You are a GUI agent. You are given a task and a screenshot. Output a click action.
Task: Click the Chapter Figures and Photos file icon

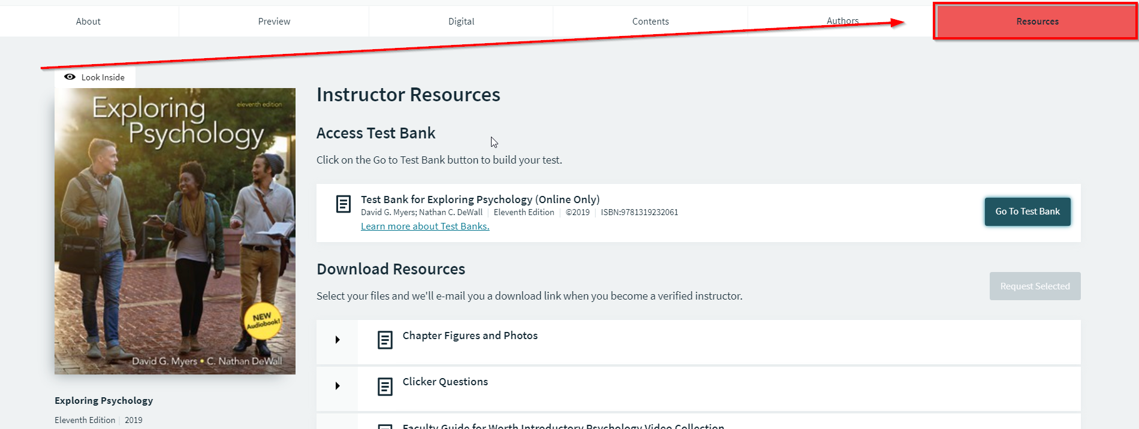click(x=384, y=340)
